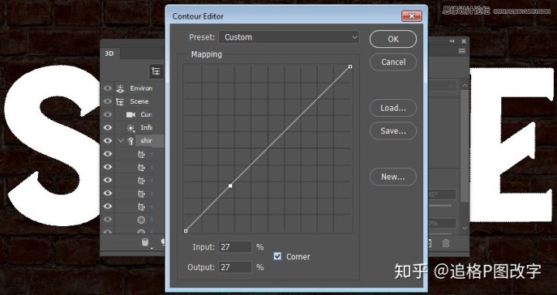The height and width of the screenshot is (295, 557).
Task: Collapse the shin mesh tree with its chevron
Action: coord(121,141)
